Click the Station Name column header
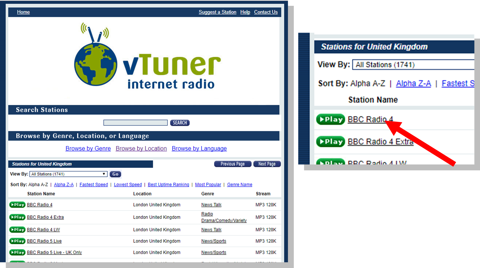Viewport: 480px width, 268px height. pos(41,194)
